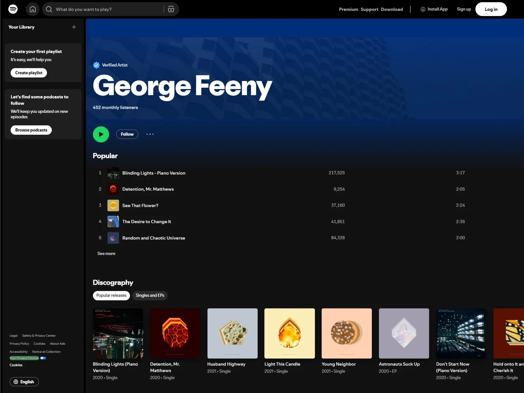The image size is (524, 393).
Task: Go to Home via the house icon
Action: (33, 9)
